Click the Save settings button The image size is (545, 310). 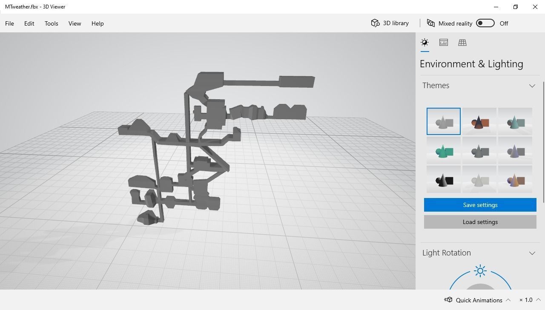[480, 205]
